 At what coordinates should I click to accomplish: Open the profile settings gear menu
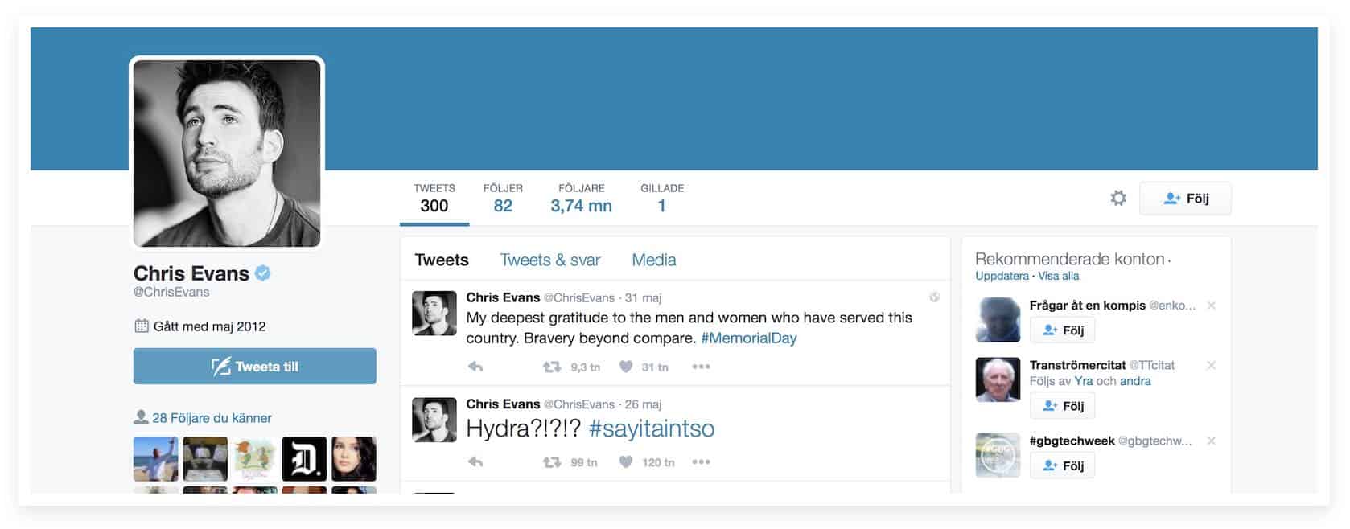tap(1118, 198)
